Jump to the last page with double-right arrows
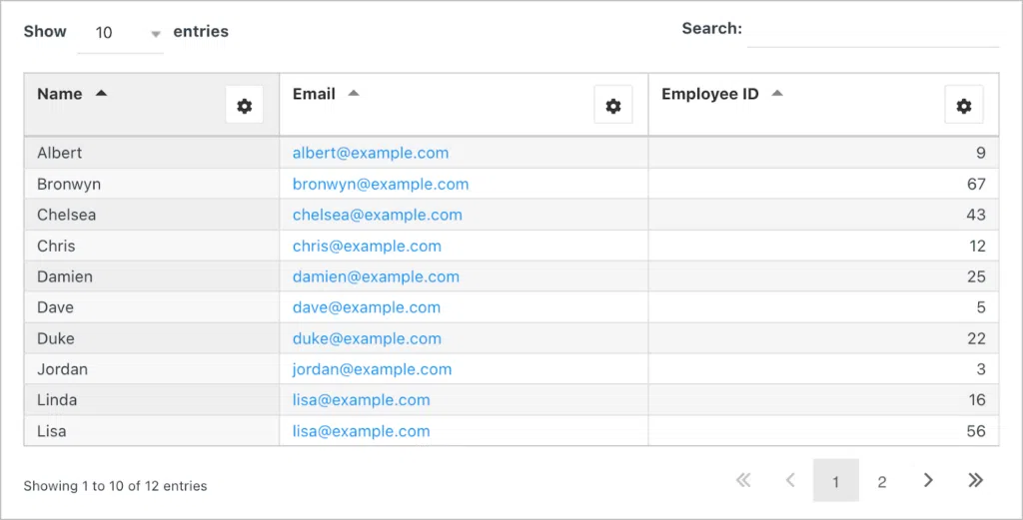The width and height of the screenshot is (1023, 520). pos(975,481)
